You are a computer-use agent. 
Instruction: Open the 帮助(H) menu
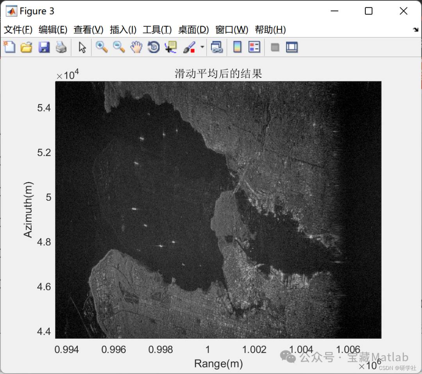[x=270, y=30]
